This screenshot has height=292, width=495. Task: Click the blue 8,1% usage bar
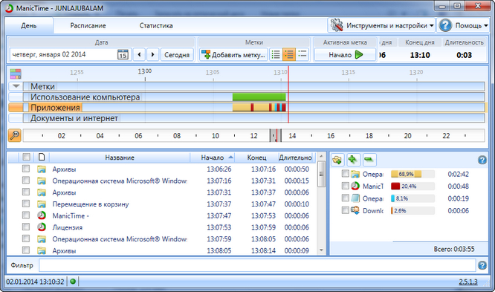[393, 198]
